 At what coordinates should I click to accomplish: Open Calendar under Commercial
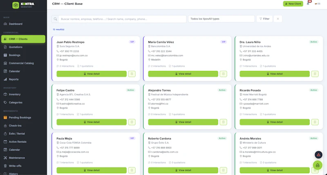pos(23,71)
